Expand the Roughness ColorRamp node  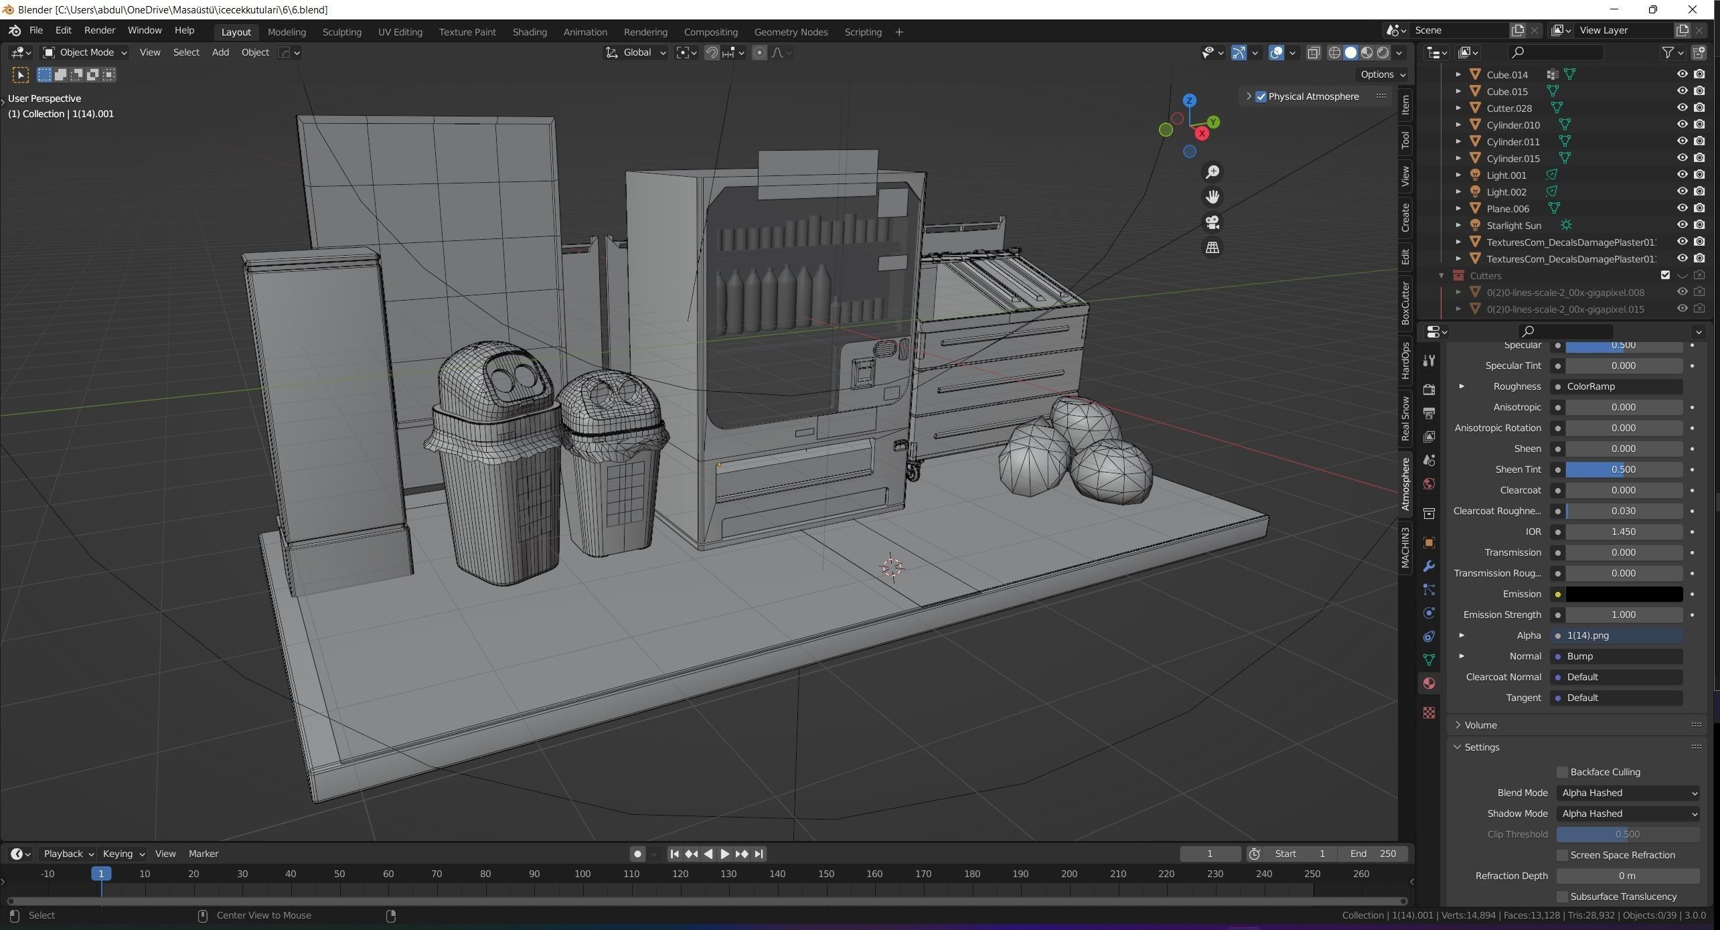point(1462,386)
